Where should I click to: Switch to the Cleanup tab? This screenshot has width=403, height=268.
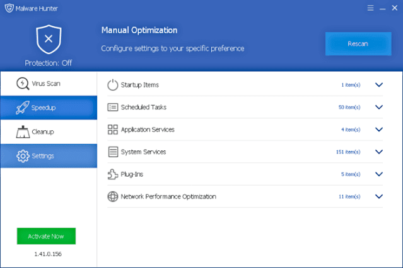(x=49, y=132)
